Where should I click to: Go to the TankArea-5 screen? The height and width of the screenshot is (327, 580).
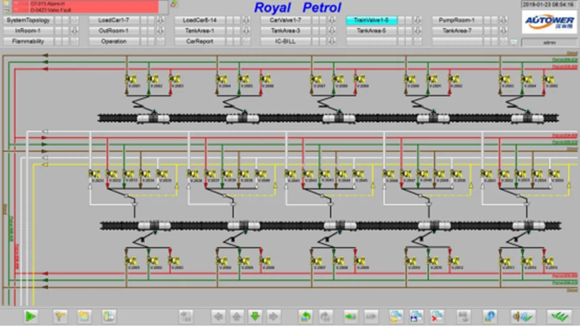pos(371,31)
